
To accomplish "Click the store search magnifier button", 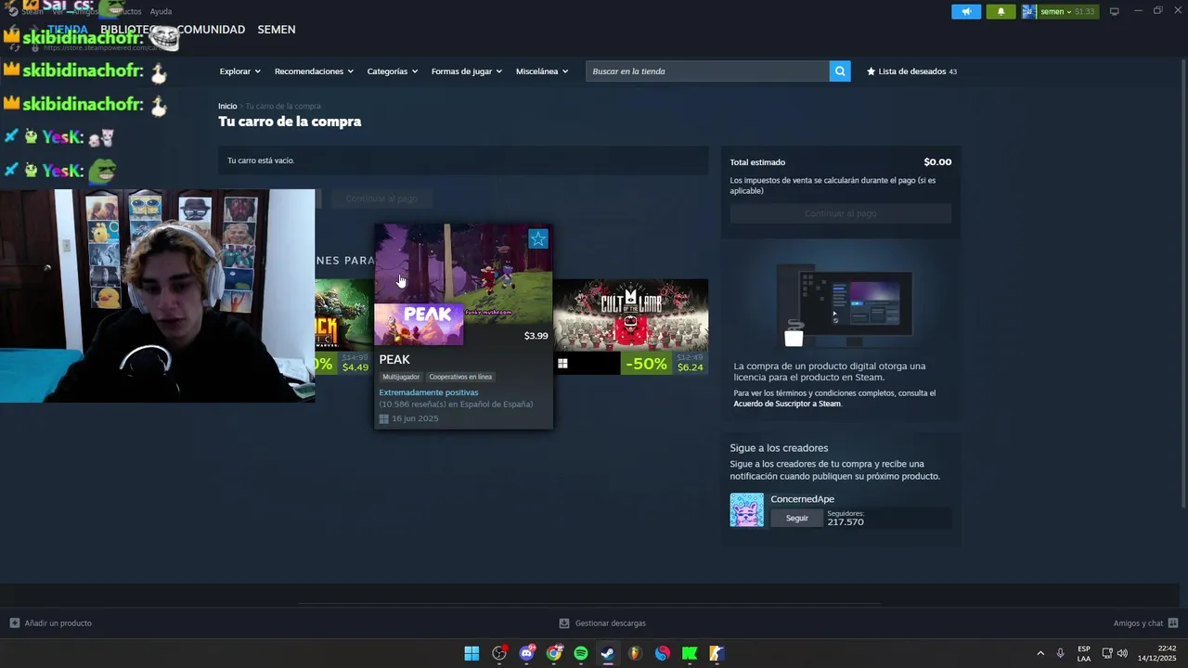I will [x=840, y=71].
